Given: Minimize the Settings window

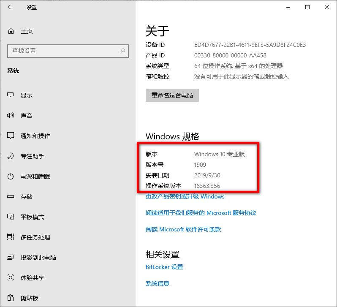Looking at the screenshot, I should pos(288,7).
